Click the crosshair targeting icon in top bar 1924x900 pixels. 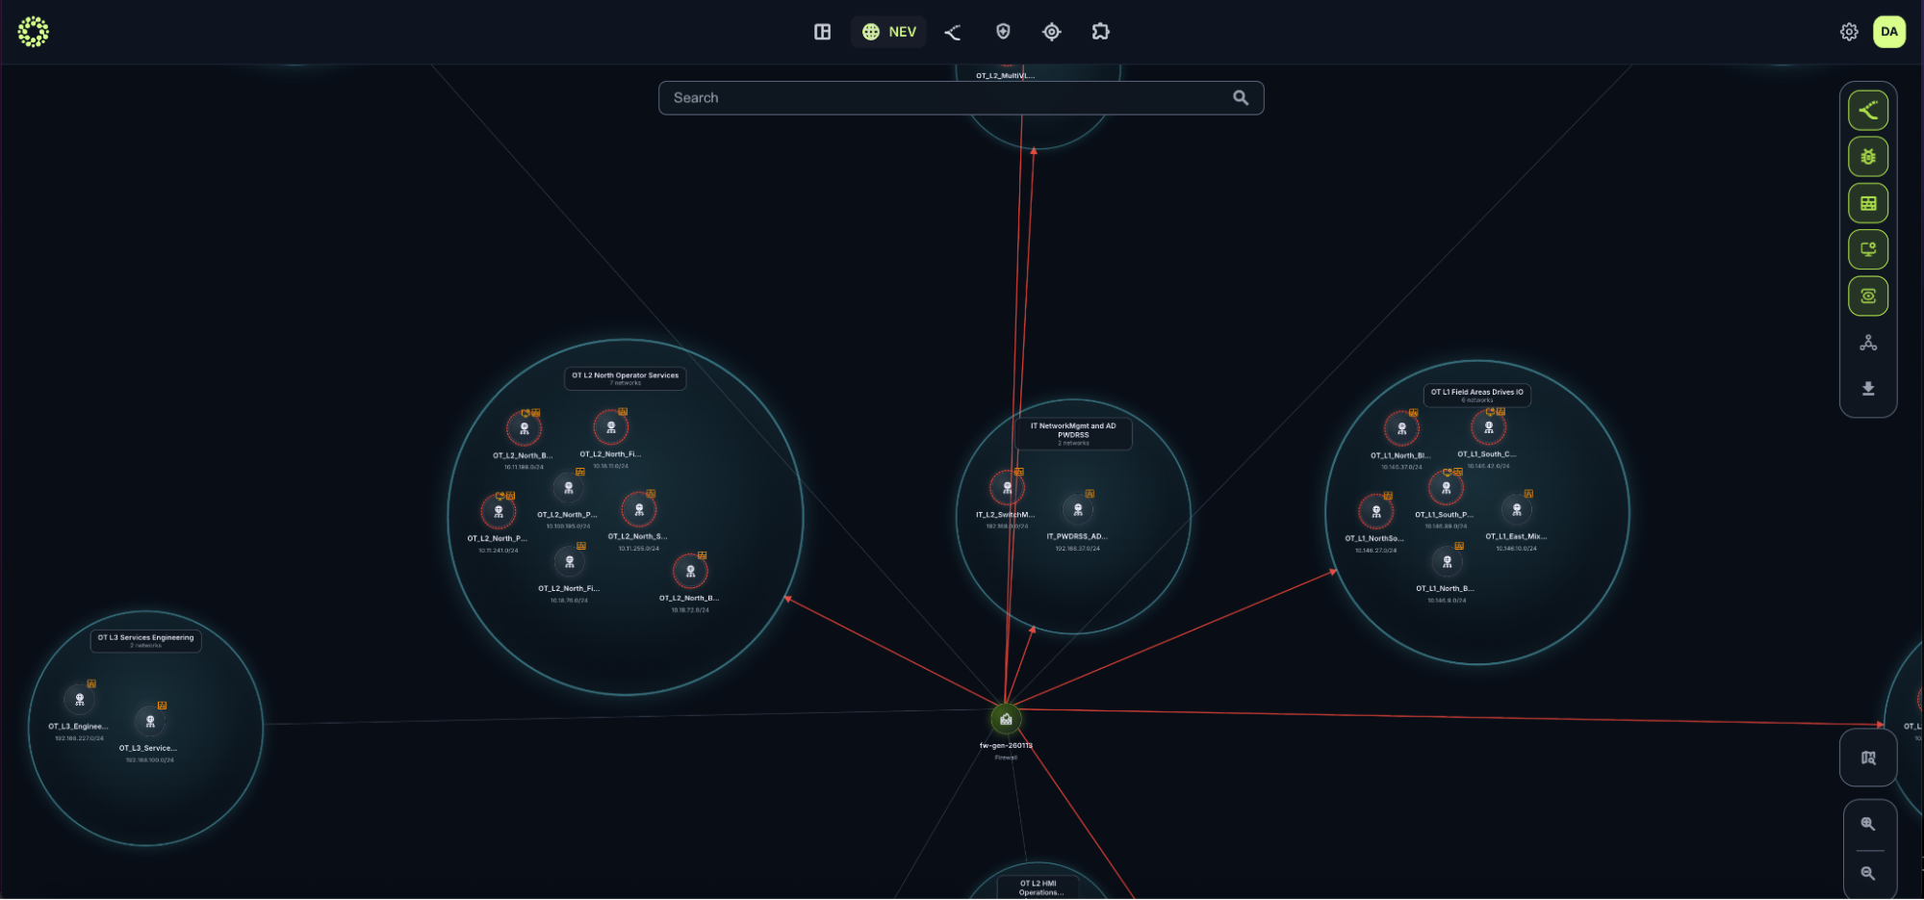[1051, 32]
